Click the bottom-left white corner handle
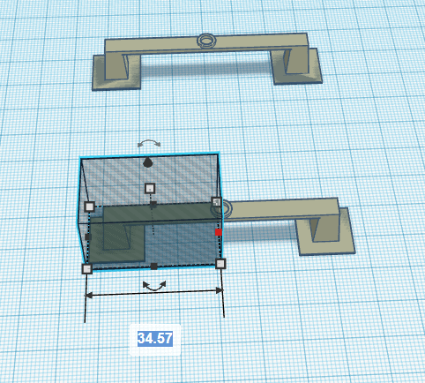Viewport: 425px width, 383px height. click(x=86, y=268)
